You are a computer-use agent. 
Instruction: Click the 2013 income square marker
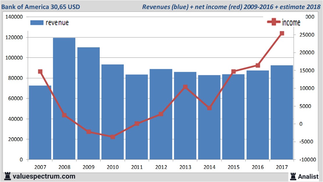click(185, 87)
